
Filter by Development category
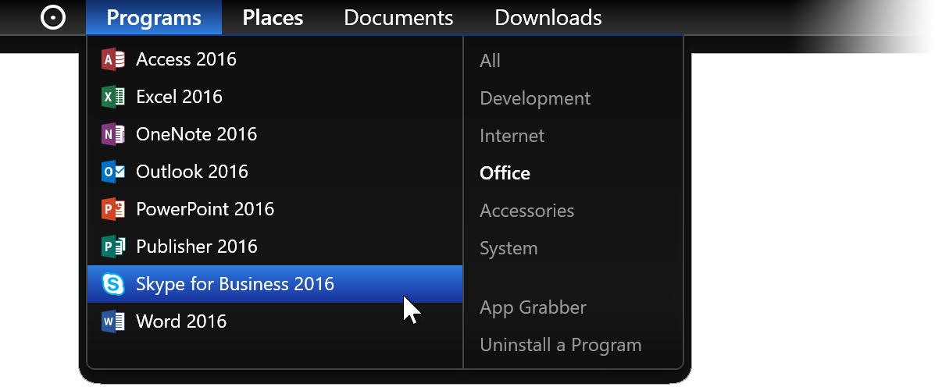point(535,99)
